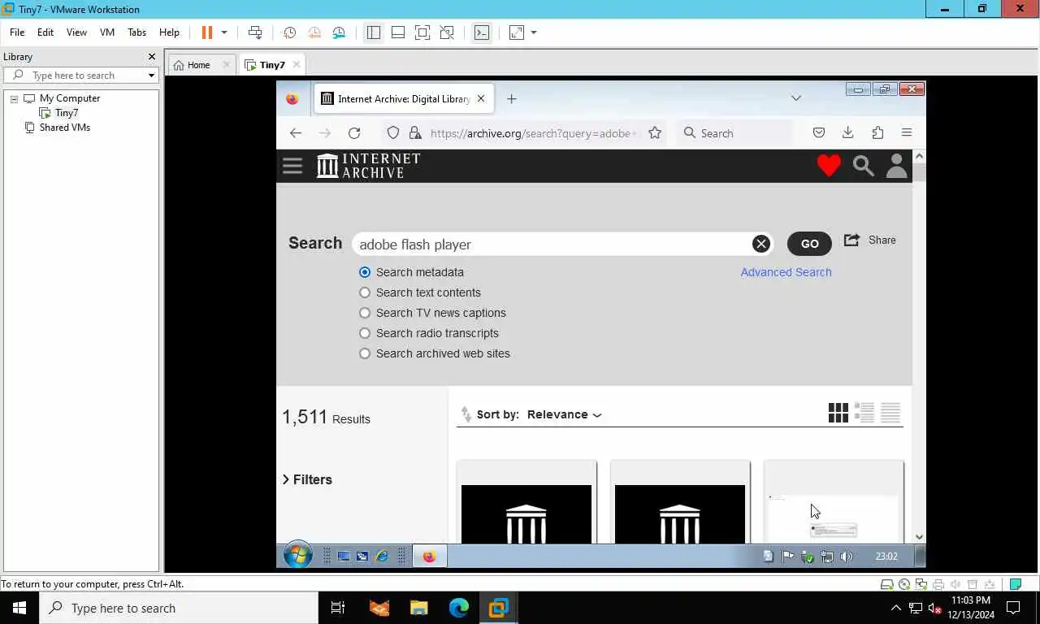Viewport: 1040px width, 624px height.
Task: Click the padlock site info icon
Action: tap(415, 133)
